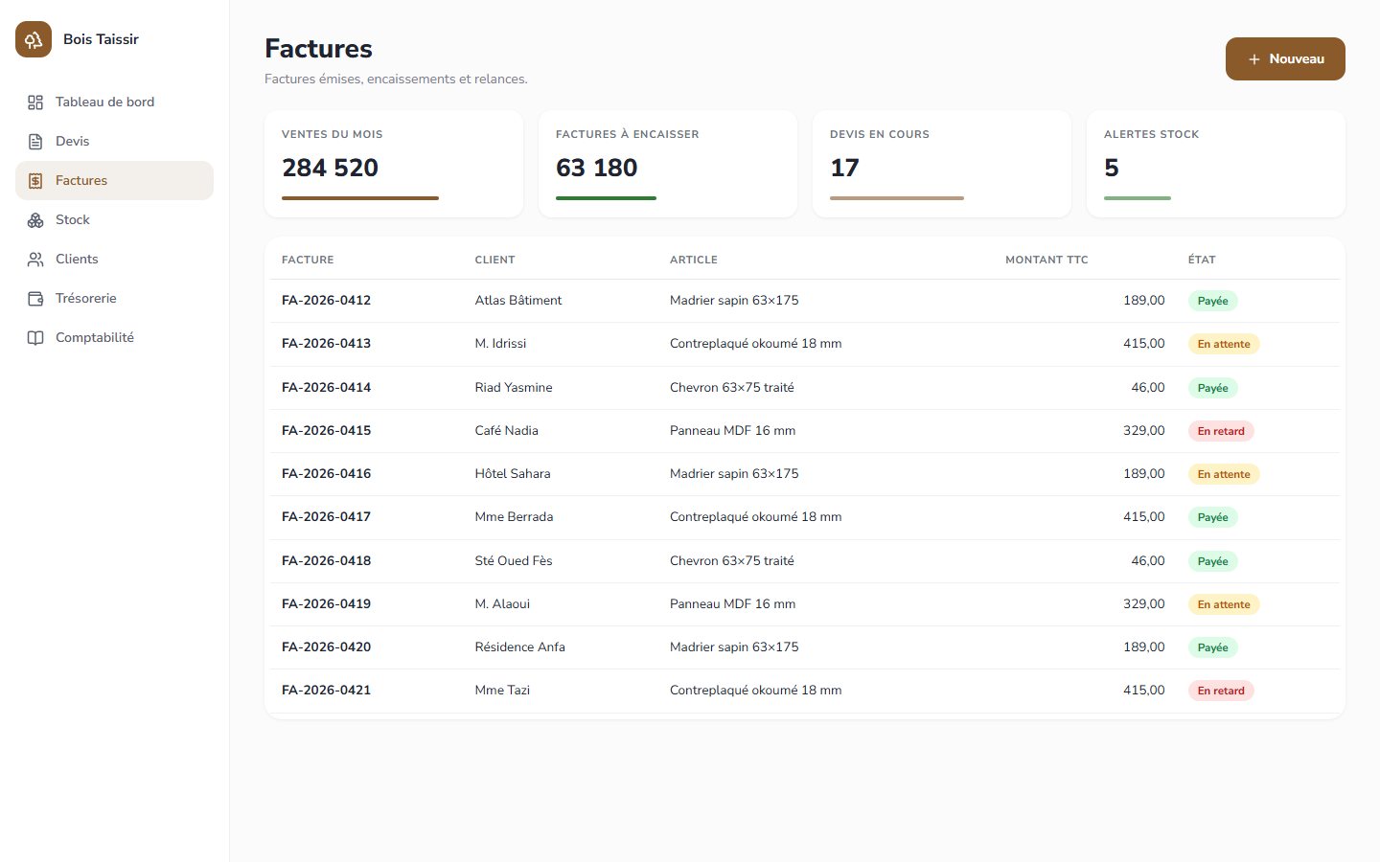The width and height of the screenshot is (1380, 862).
Task: Click the plus icon in Nouveau button
Action: coord(1254,59)
